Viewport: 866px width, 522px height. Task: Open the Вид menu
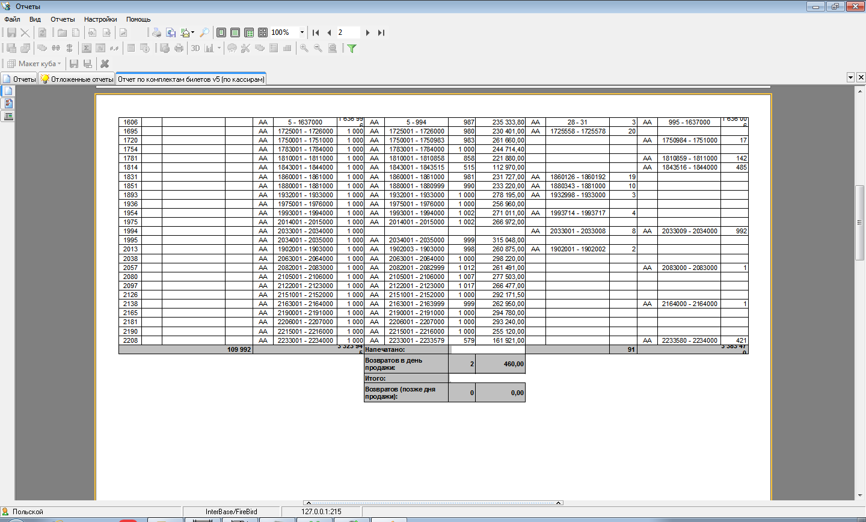pos(35,19)
